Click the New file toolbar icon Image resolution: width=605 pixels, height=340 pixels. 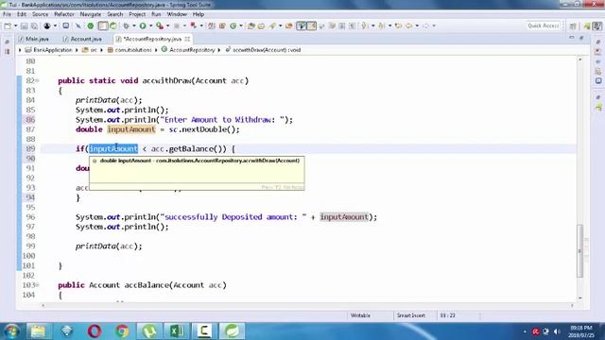pyautogui.click(x=8, y=25)
